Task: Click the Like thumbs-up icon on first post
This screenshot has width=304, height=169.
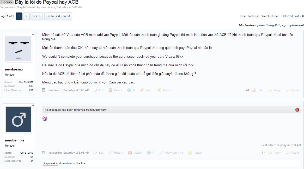Action: click(254, 90)
